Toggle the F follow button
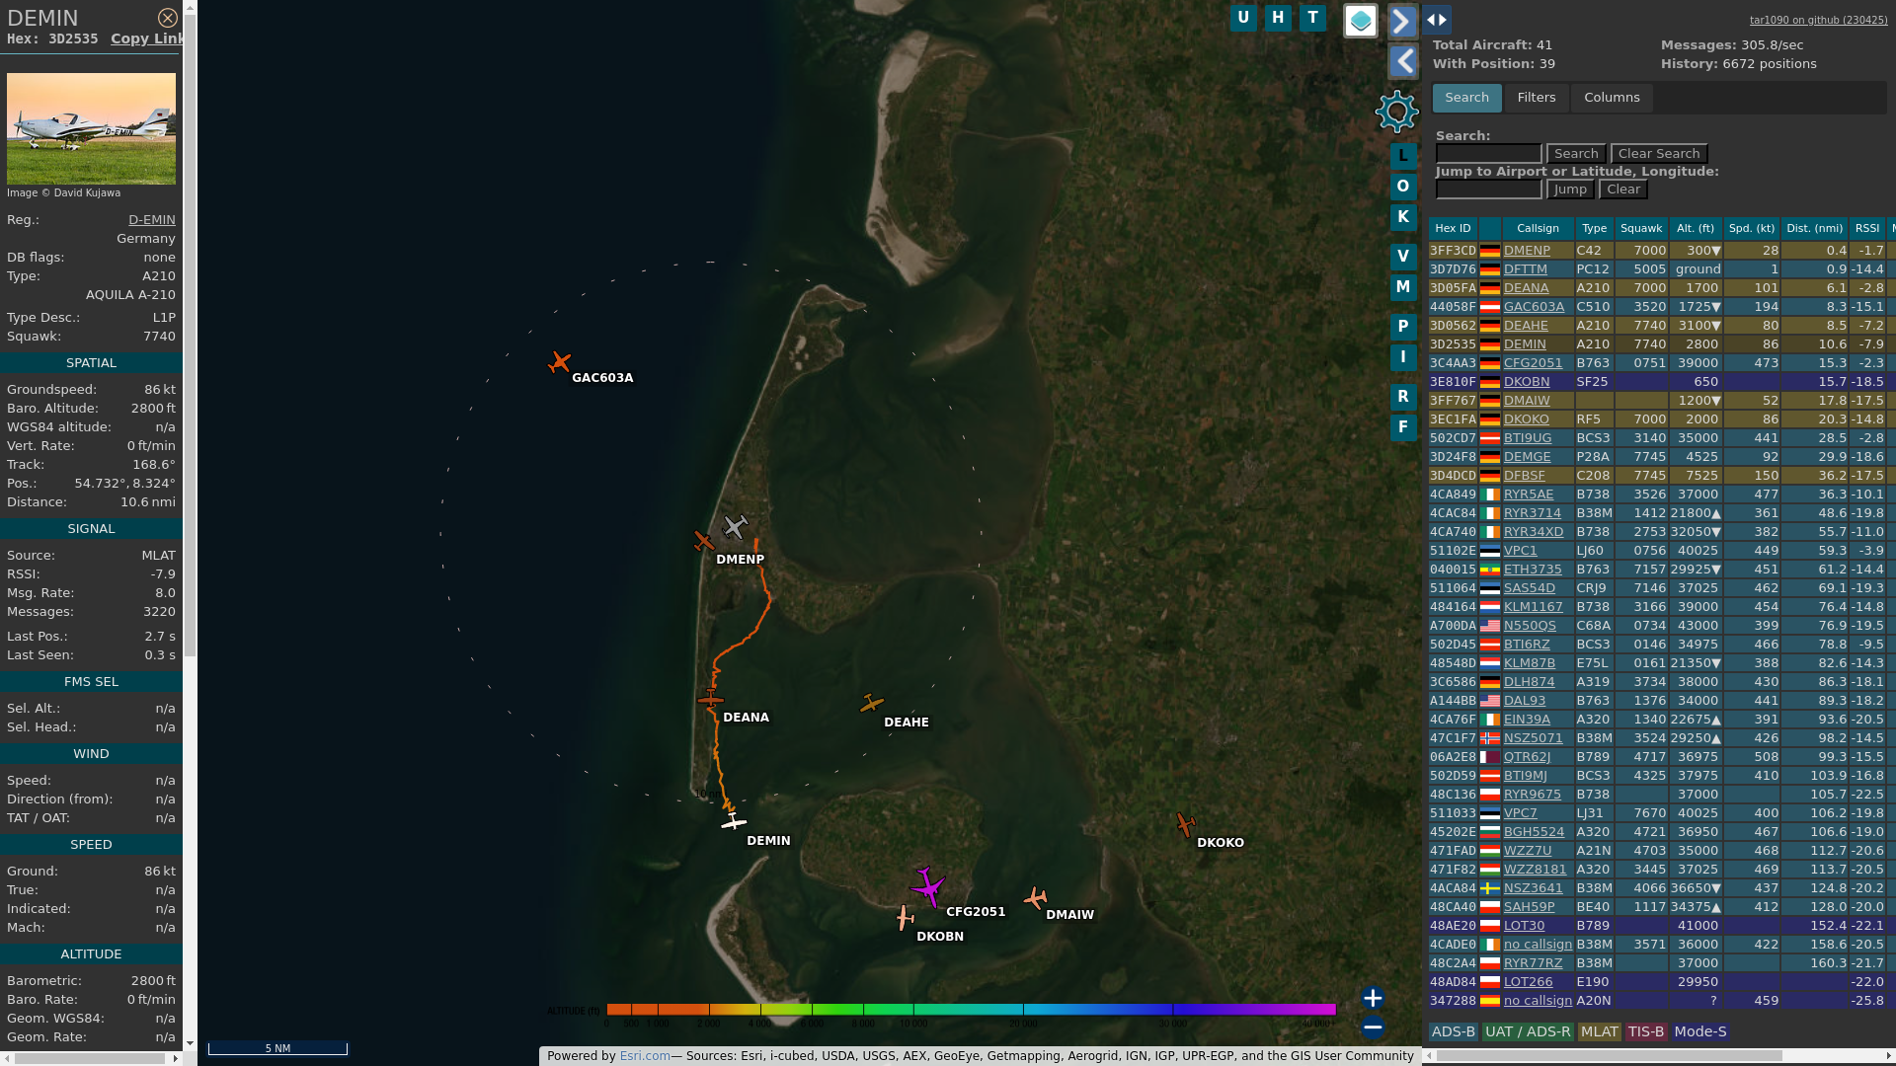1896x1066 pixels. pyautogui.click(x=1403, y=427)
